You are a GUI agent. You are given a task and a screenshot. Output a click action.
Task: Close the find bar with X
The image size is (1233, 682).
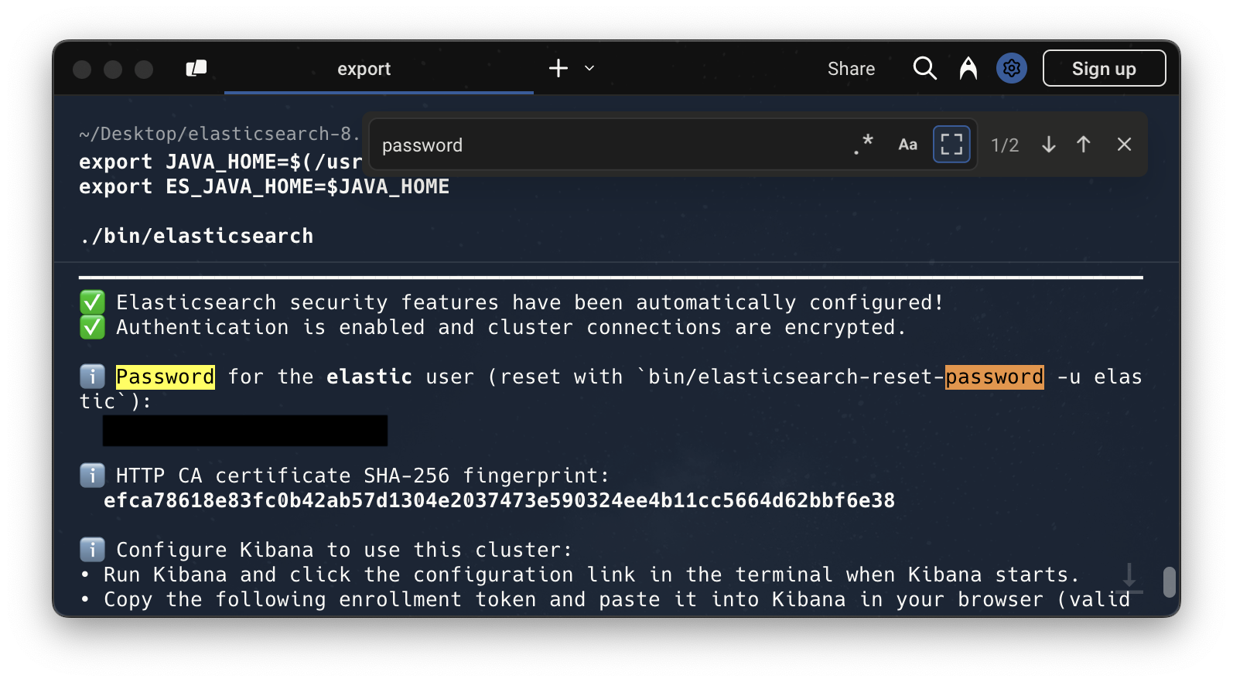click(x=1124, y=145)
